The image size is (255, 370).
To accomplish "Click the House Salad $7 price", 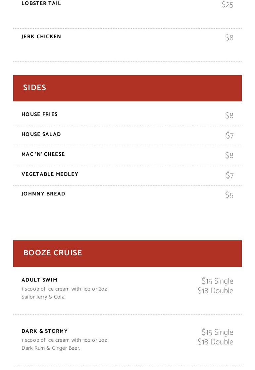I will click(x=229, y=136).
